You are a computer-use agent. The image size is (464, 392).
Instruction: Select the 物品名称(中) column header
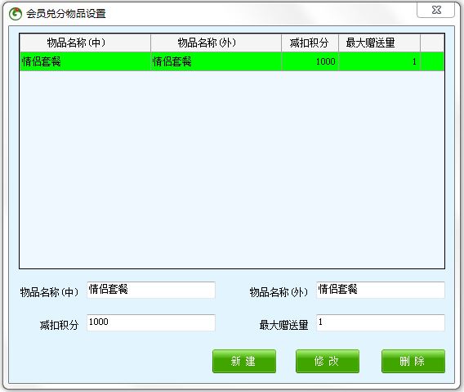85,43
